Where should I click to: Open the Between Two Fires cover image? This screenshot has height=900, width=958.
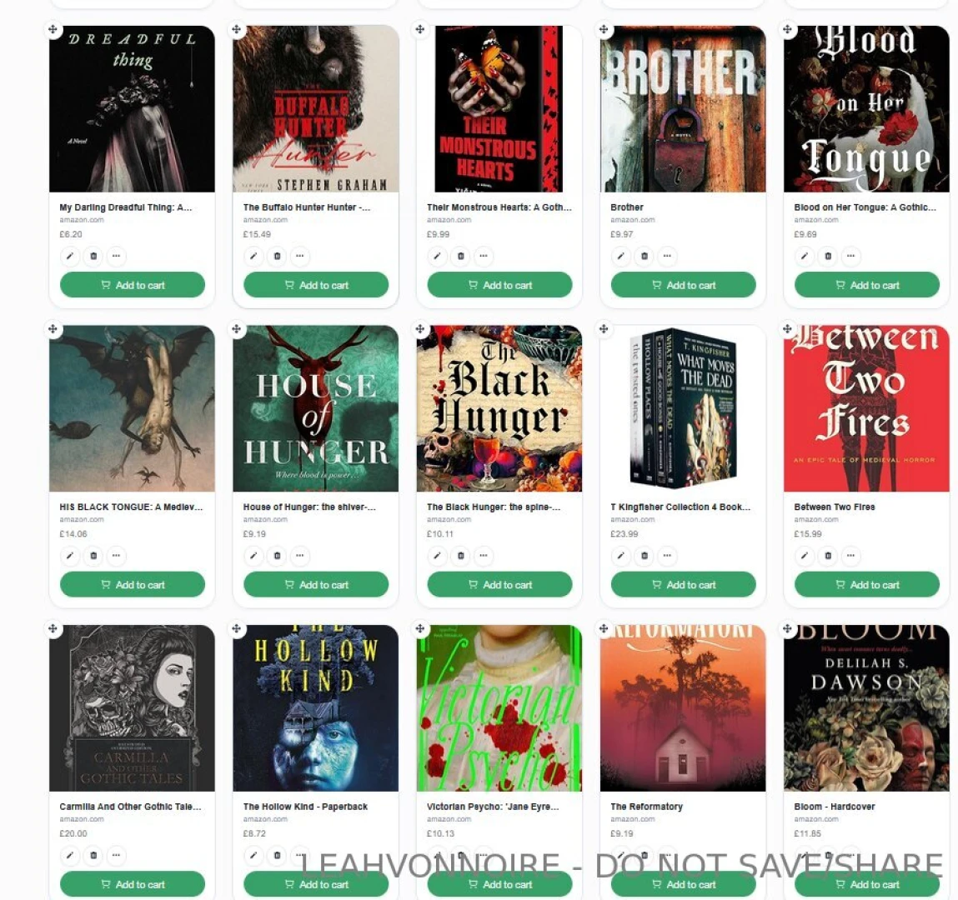pyautogui.click(x=866, y=408)
